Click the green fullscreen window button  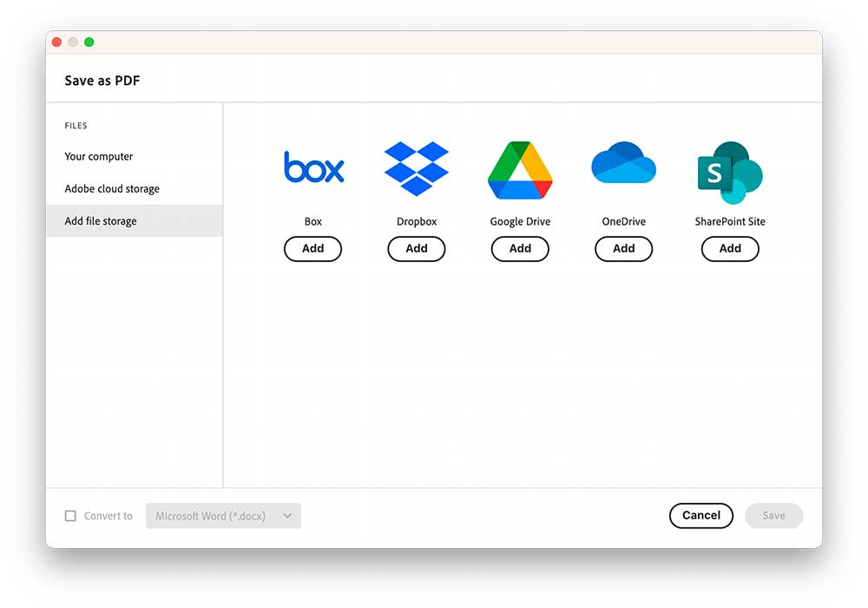pyautogui.click(x=89, y=42)
